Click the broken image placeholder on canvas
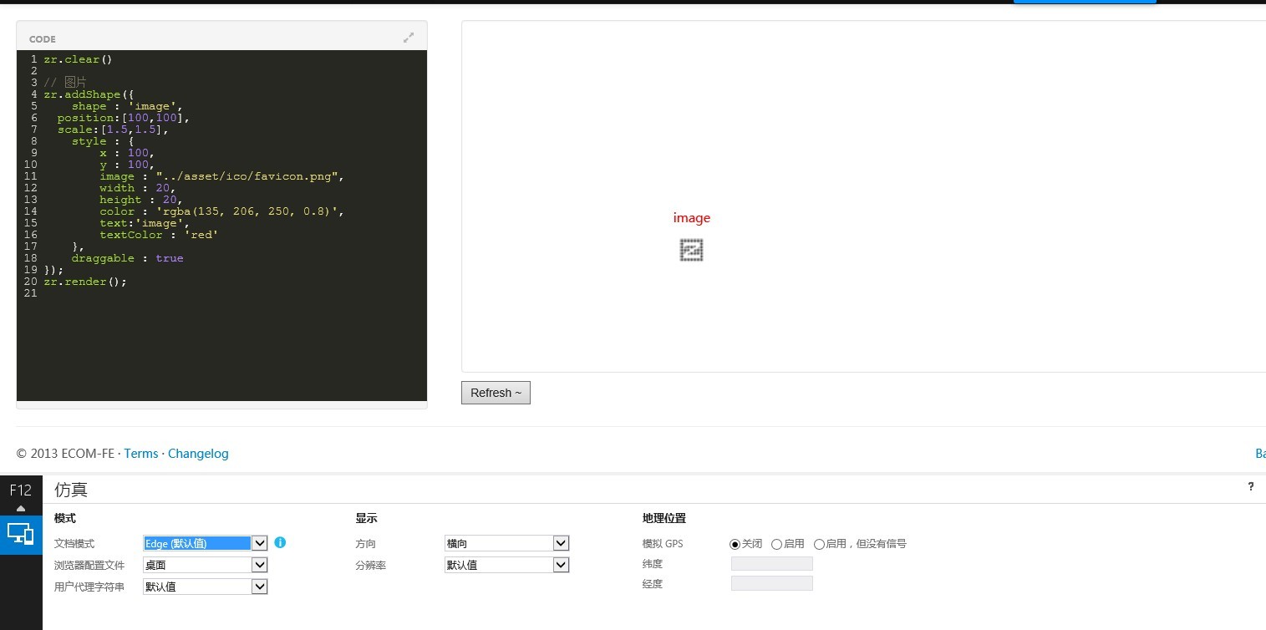 pyautogui.click(x=691, y=250)
